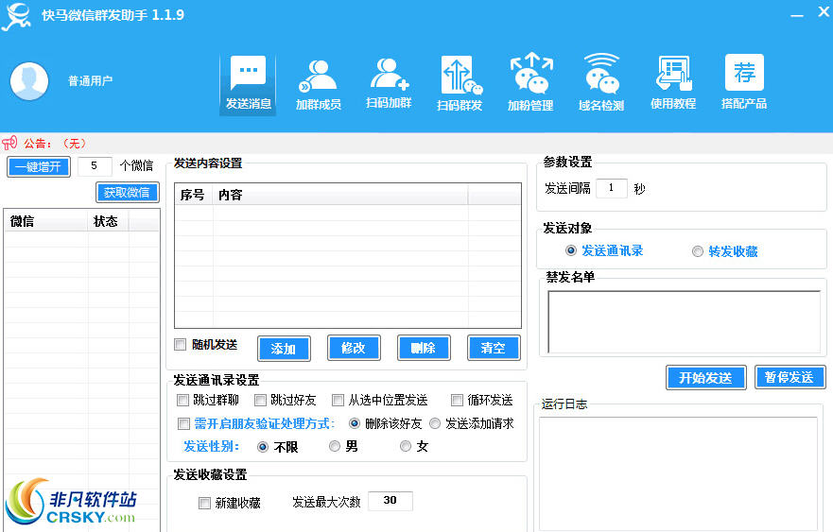Enable the 跳过好友 checkbox
This screenshot has width=833, height=532.
pos(260,400)
